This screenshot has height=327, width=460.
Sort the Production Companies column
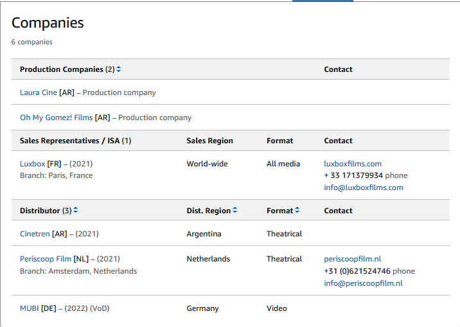point(119,69)
